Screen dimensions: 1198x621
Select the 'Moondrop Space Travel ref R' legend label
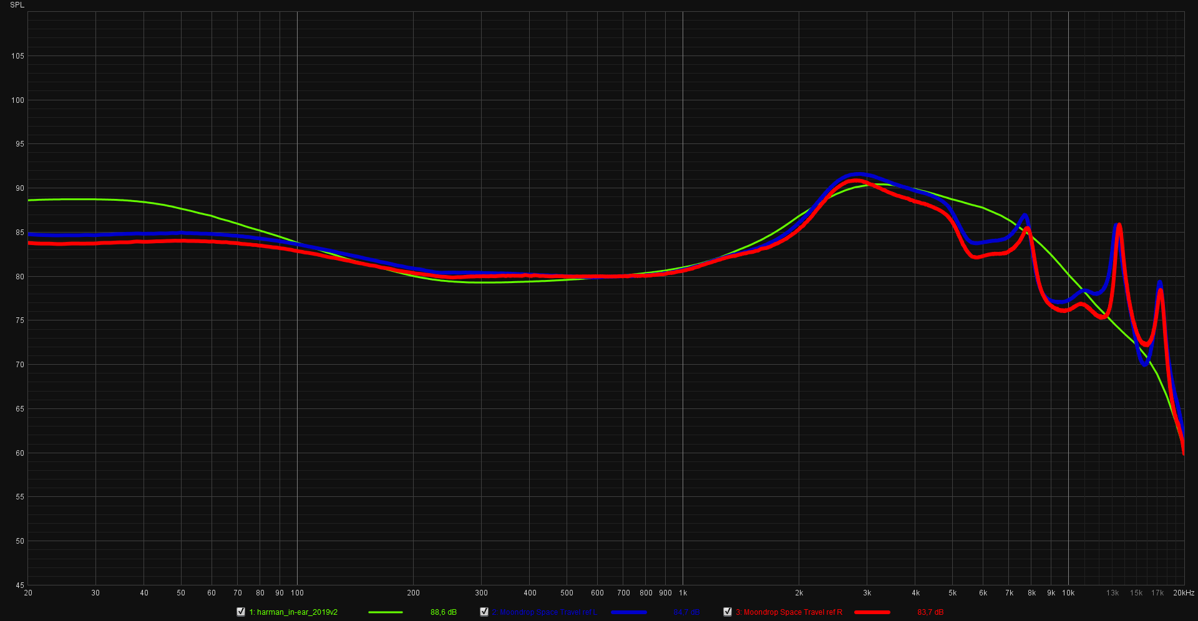coord(789,612)
